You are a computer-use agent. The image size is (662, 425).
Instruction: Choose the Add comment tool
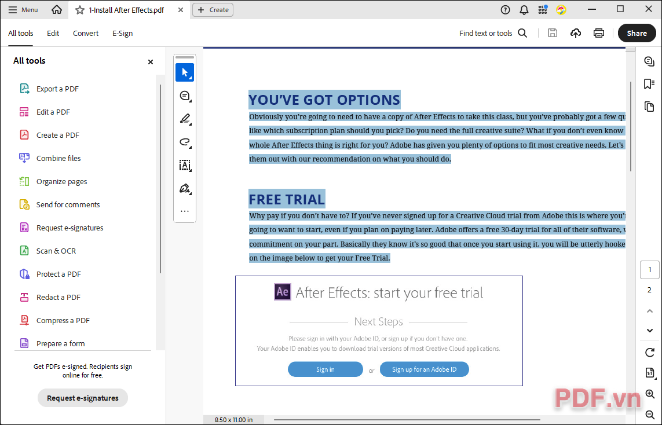click(185, 96)
